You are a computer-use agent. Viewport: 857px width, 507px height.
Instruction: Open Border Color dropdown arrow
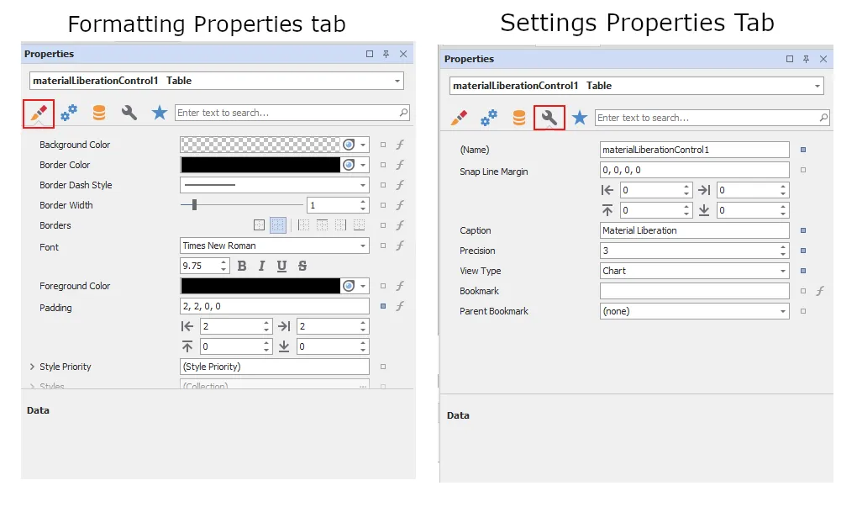(x=363, y=165)
